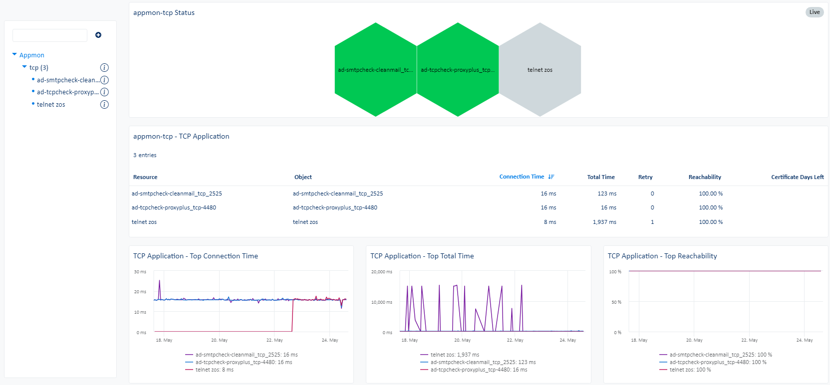The width and height of the screenshot is (830, 385).
Task: Click the Live button
Action: [814, 12]
